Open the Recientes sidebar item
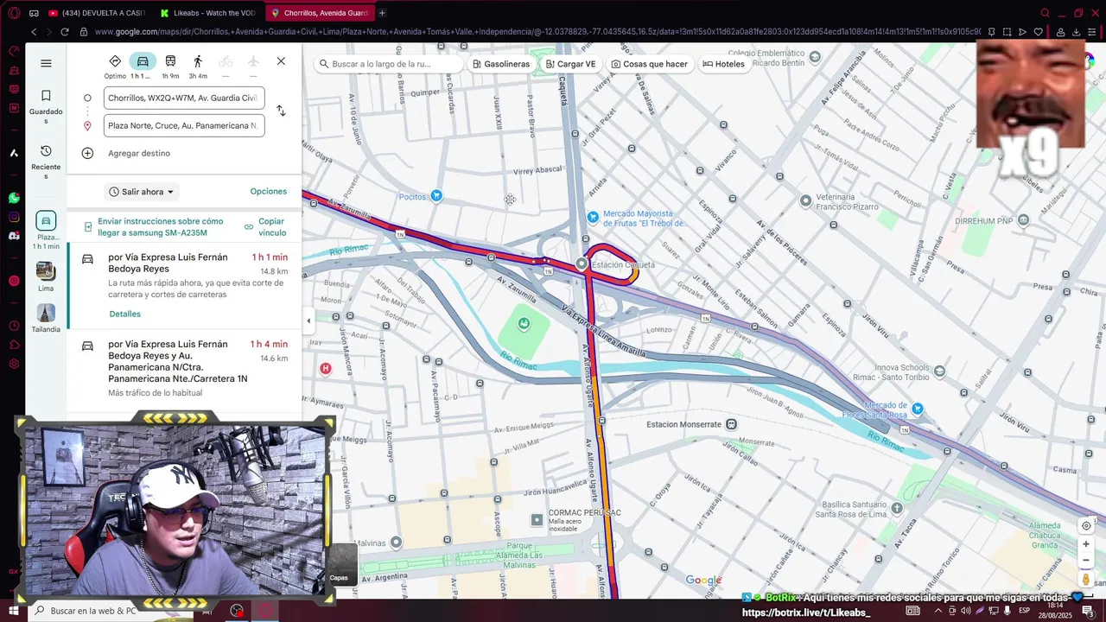 tap(46, 162)
